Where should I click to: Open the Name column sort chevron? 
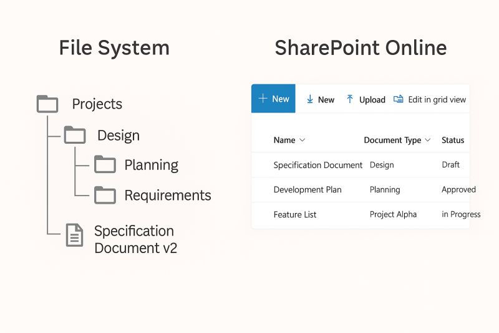point(303,140)
